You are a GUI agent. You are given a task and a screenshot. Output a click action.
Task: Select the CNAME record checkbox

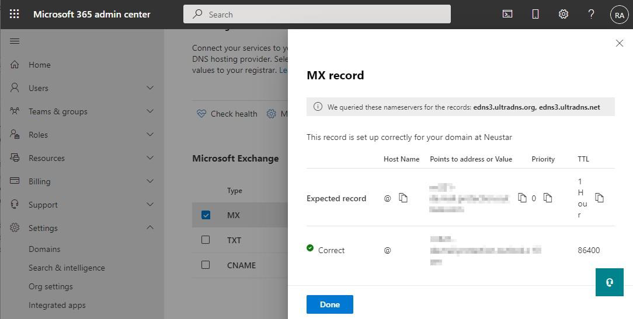206,265
